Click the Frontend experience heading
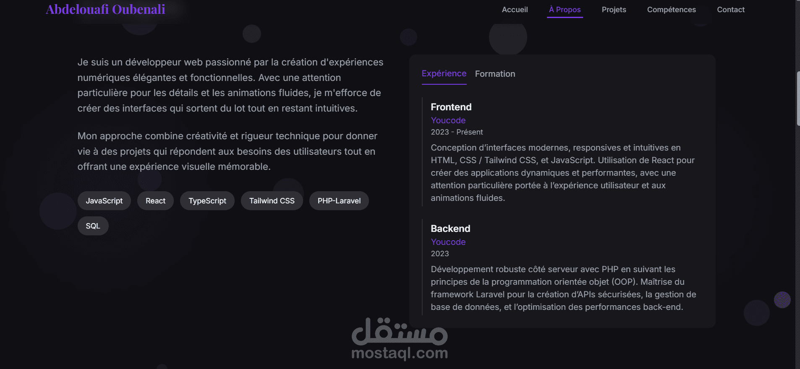Screen dimensions: 800x369 [x=451, y=107]
